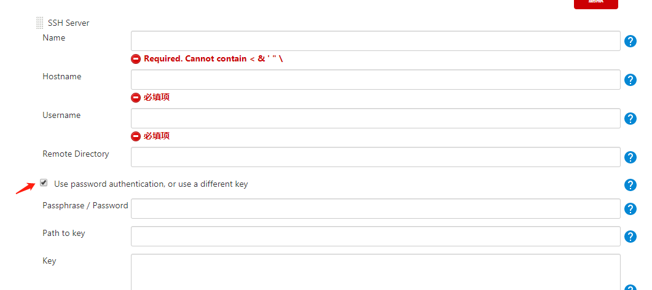Image resolution: width=652 pixels, height=290 pixels.
Task: Click the Username required error icon
Action: click(136, 136)
